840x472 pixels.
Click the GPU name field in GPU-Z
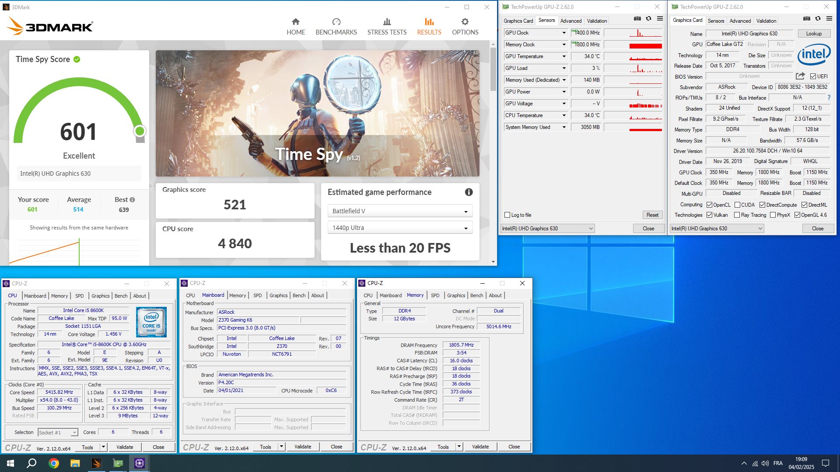pyautogui.click(x=749, y=34)
